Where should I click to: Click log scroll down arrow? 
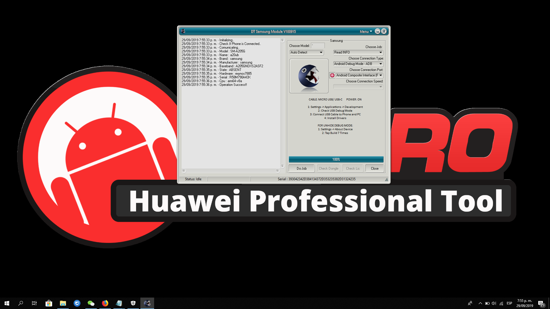(x=282, y=166)
